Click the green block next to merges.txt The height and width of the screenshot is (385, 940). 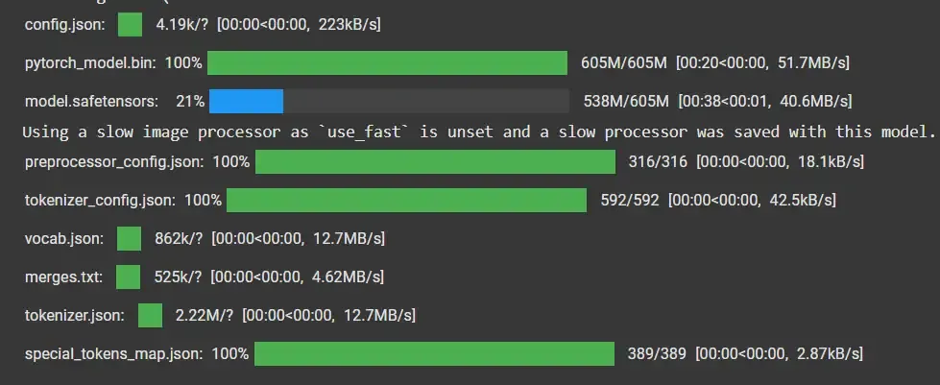(129, 277)
